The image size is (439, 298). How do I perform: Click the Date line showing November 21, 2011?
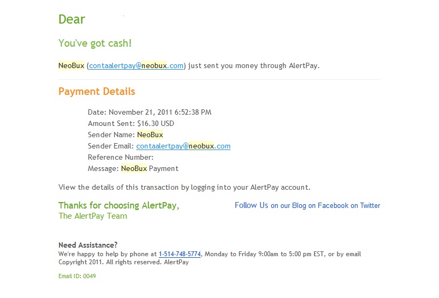click(150, 112)
